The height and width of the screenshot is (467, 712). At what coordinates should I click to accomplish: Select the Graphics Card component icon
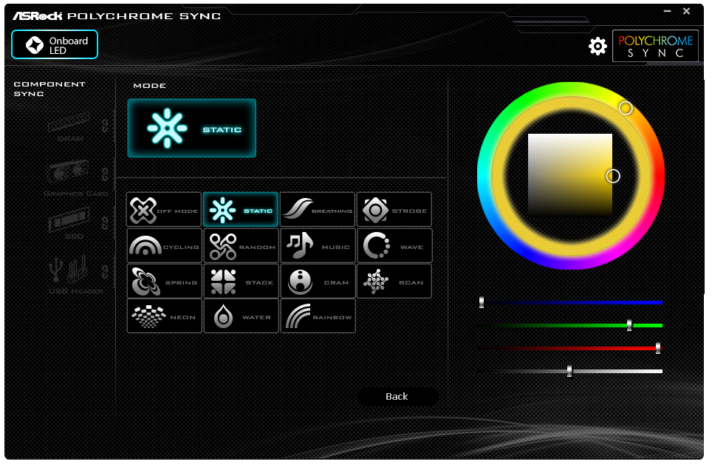coord(68,173)
